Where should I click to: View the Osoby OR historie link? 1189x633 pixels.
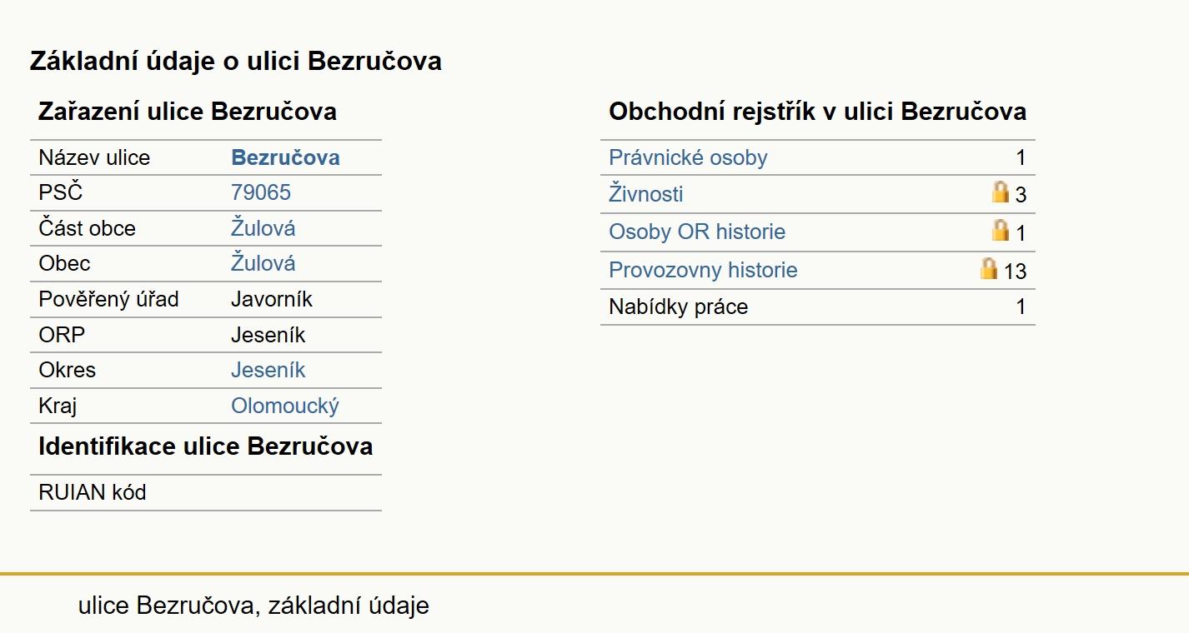(x=697, y=232)
